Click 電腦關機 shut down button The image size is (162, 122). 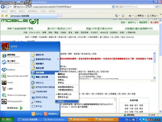(x=51, y=114)
